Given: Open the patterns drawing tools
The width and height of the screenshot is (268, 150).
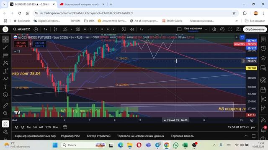Looking at the screenshot, I should click(5, 63).
